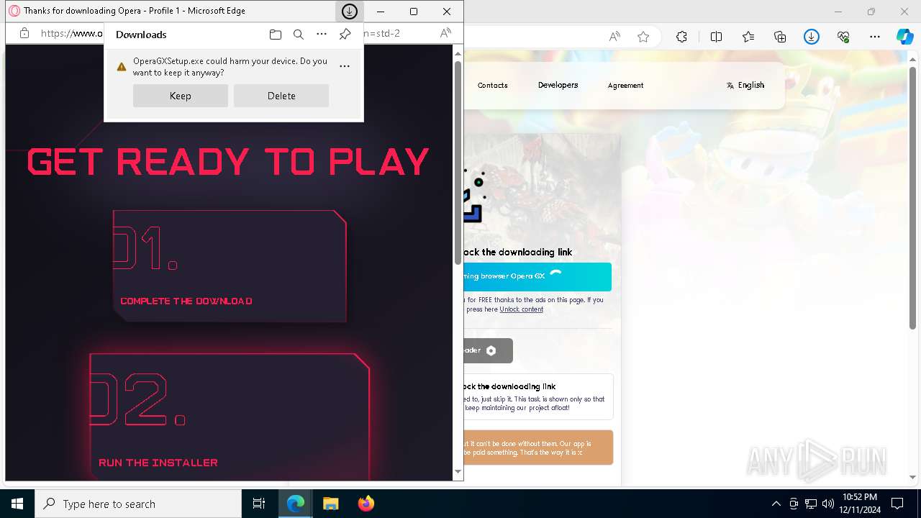Open volume control in system tray
Screen dimensions: 921x518
coord(827,504)
